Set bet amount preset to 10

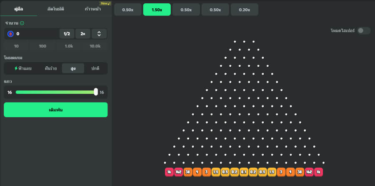(16, 46)
